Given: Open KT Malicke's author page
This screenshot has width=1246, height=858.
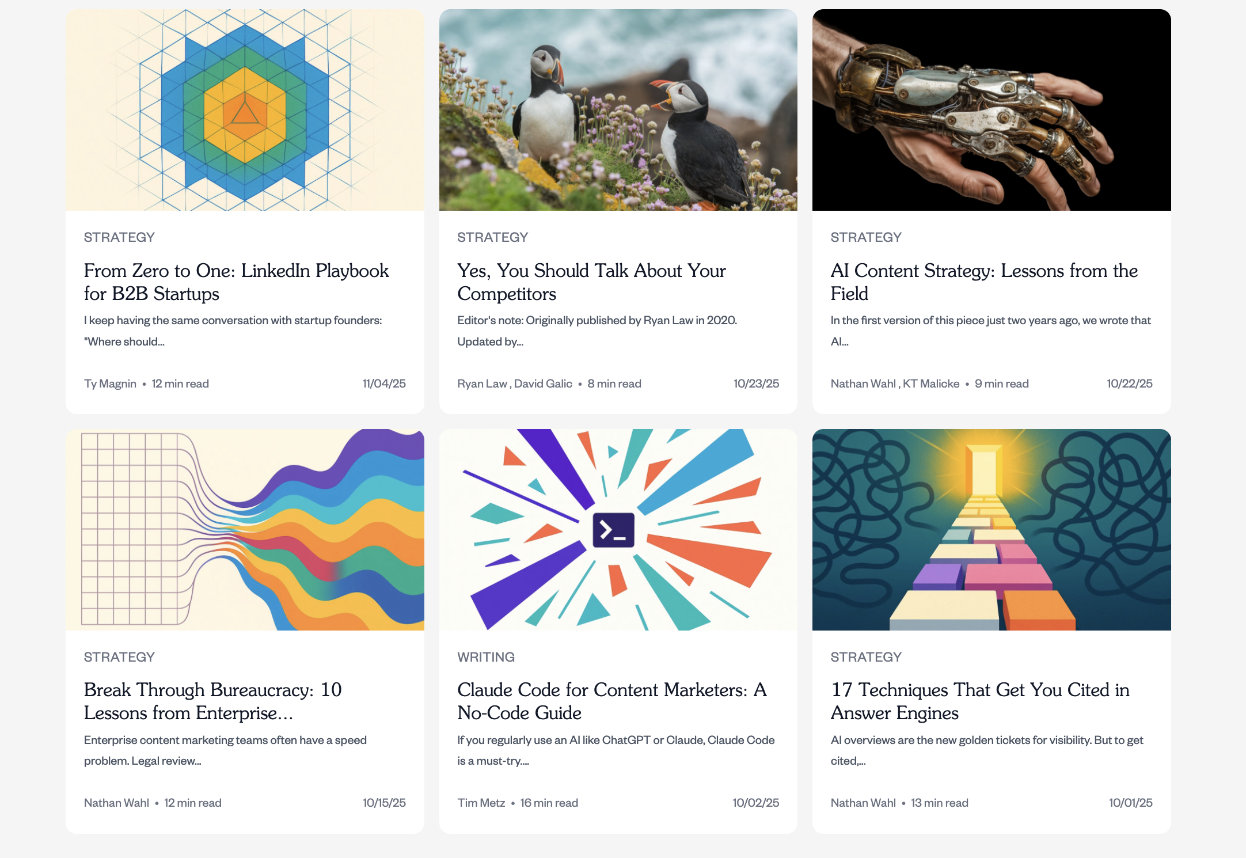Looking at the screenshot, I should (931, 384).
